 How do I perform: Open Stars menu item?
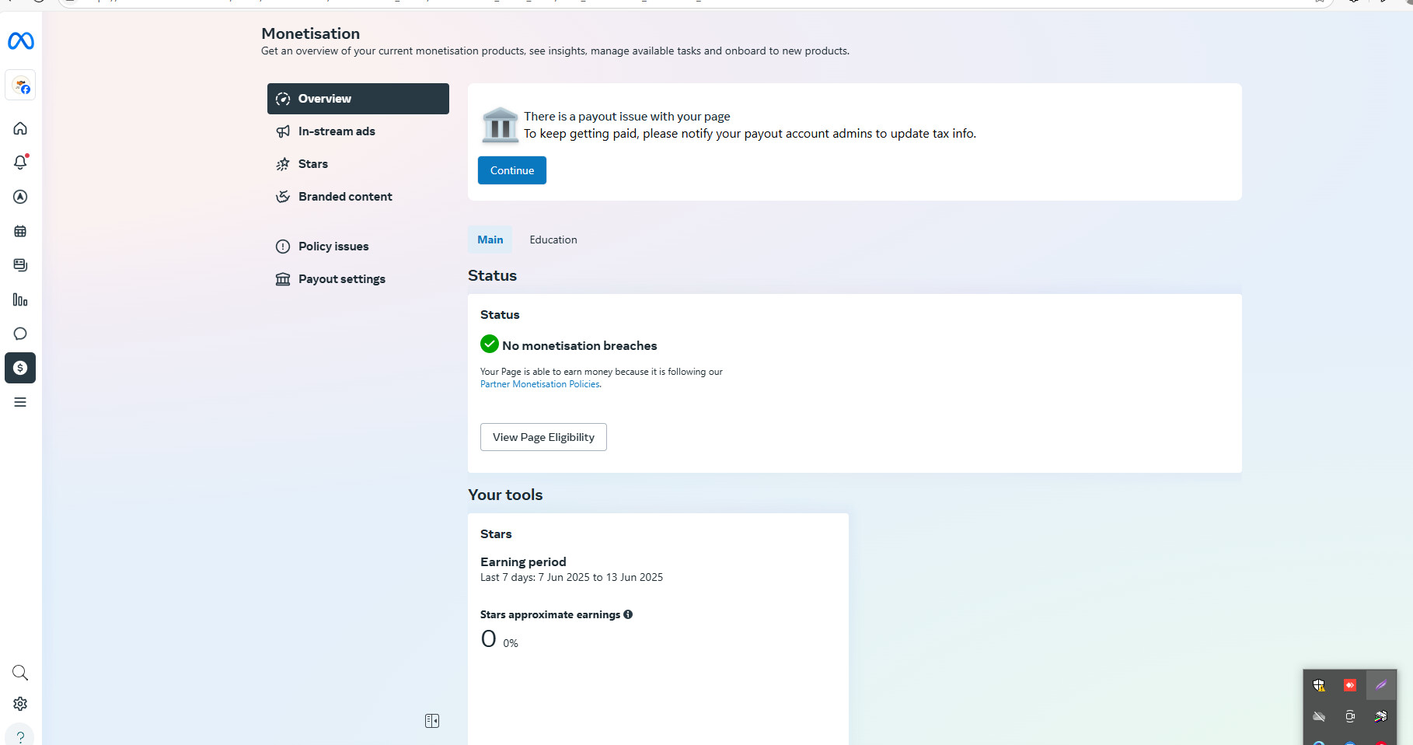tap(358, 164)
